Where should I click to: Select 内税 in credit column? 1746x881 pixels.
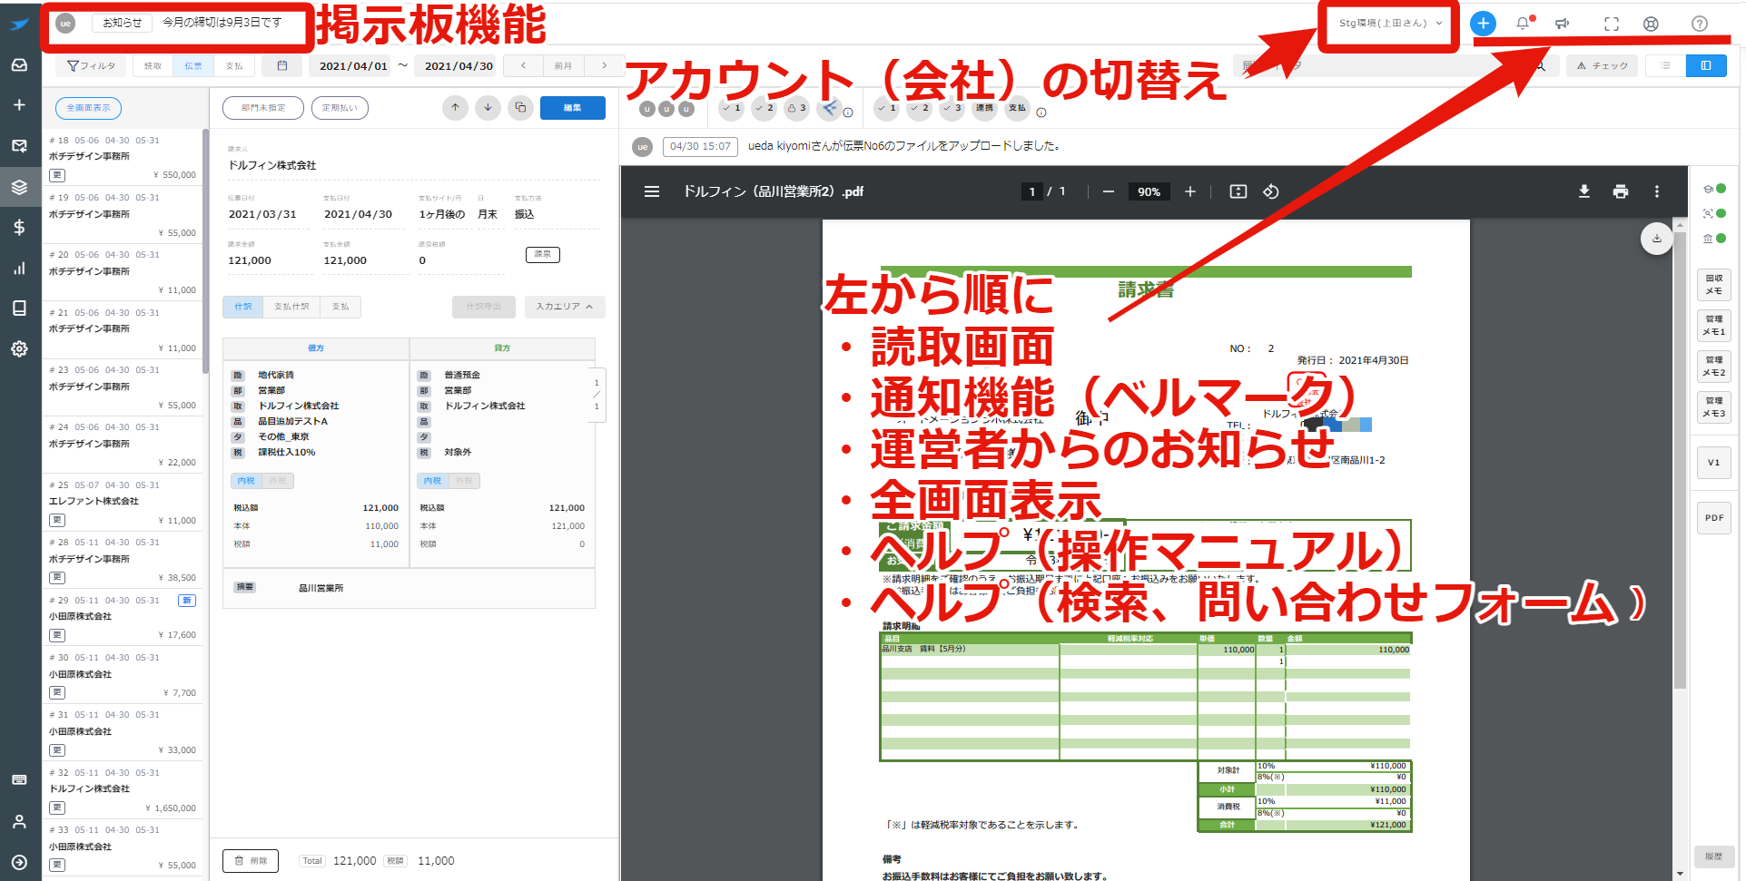pos(433,481)
